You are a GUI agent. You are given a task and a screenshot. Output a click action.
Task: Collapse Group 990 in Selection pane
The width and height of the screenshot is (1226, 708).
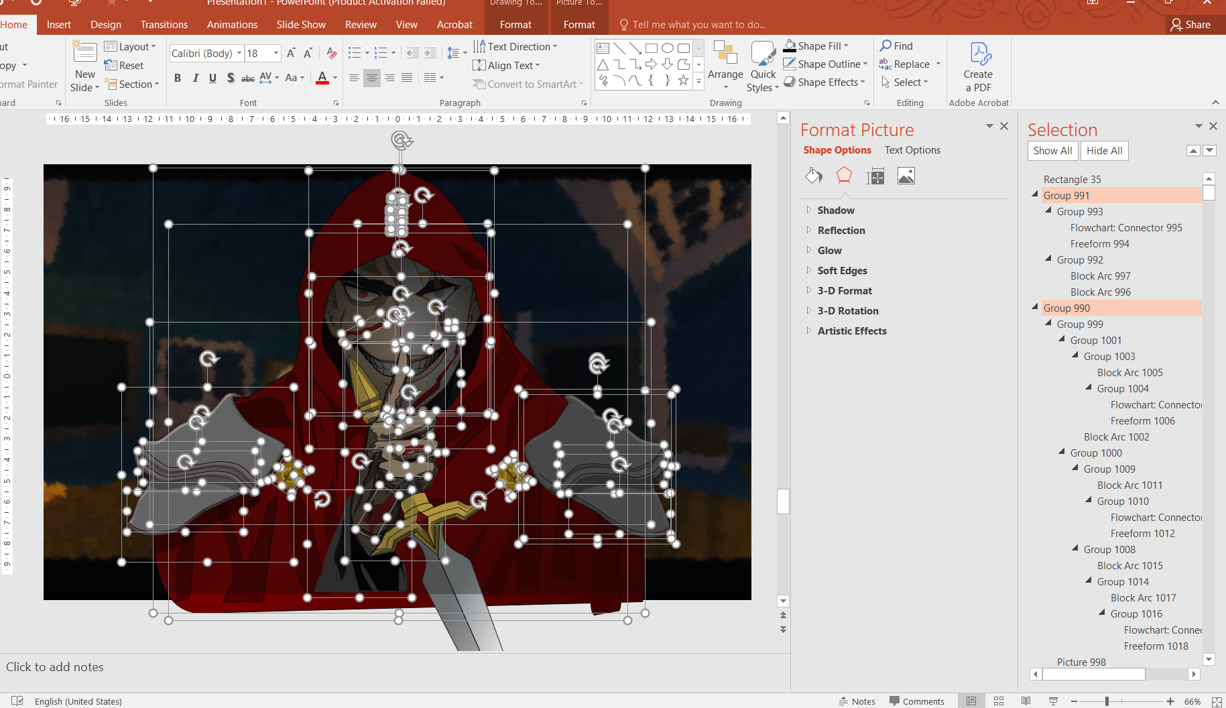click(x=1035, y=307)
